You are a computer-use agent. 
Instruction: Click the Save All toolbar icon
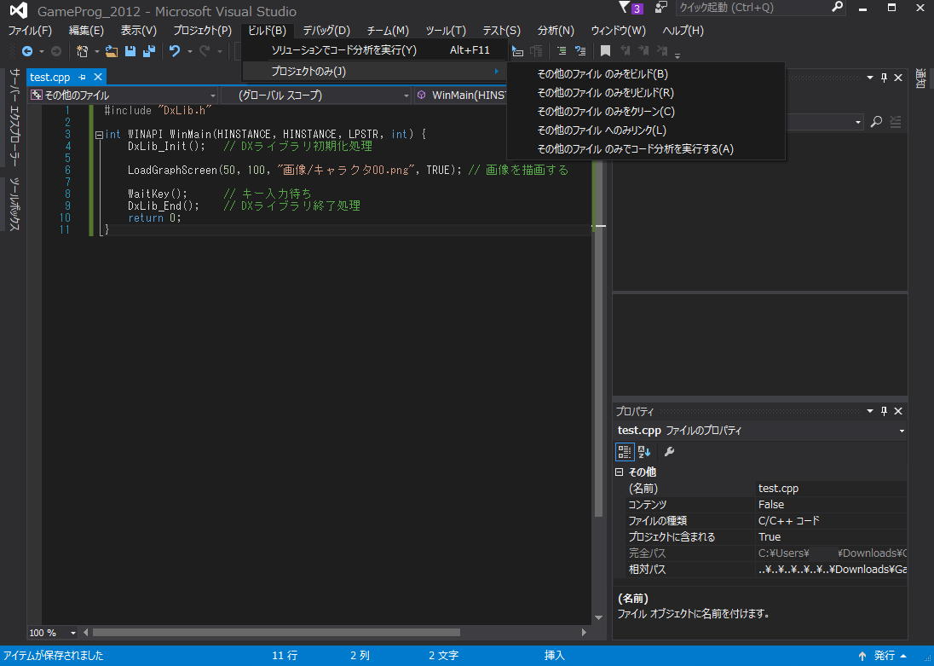tap(148, 52)
